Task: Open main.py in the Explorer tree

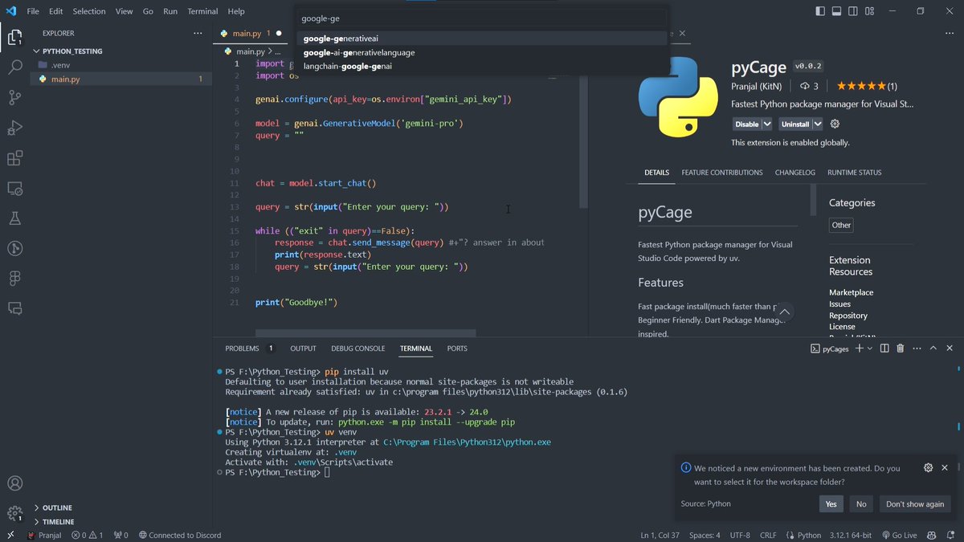Action: coord(121,79)
